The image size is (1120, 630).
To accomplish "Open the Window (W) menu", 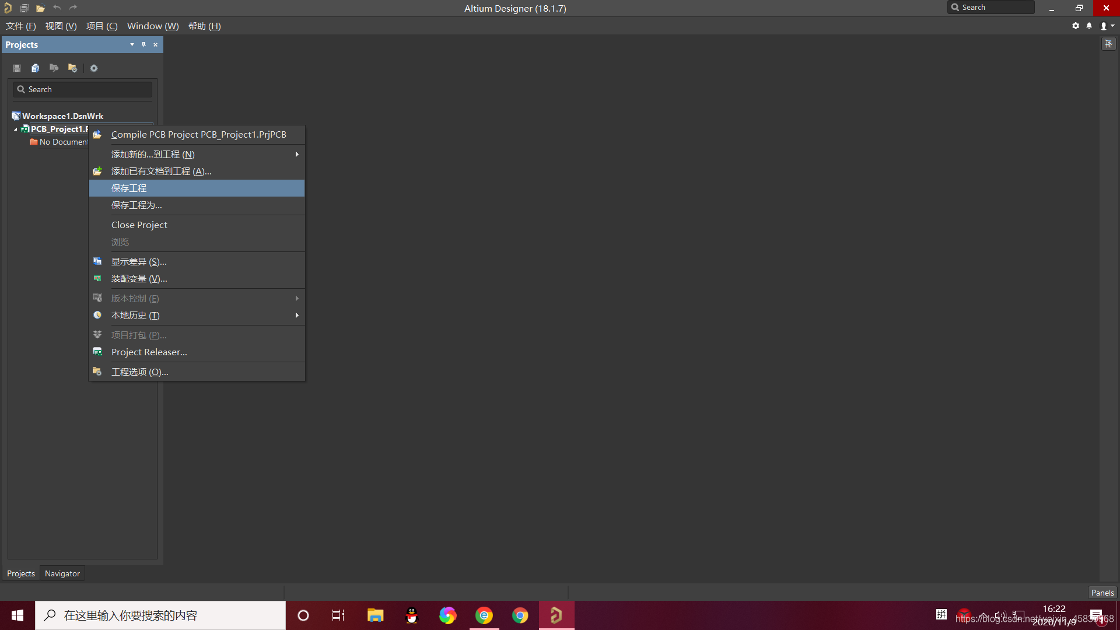I will 153,26.
